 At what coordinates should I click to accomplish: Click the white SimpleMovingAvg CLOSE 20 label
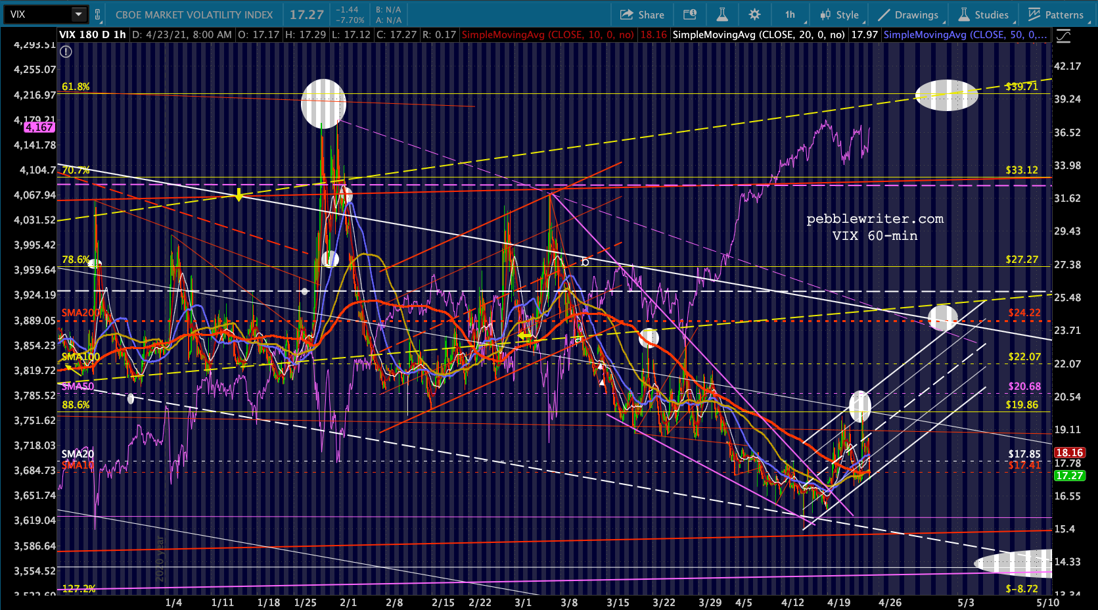click(758, 34)
